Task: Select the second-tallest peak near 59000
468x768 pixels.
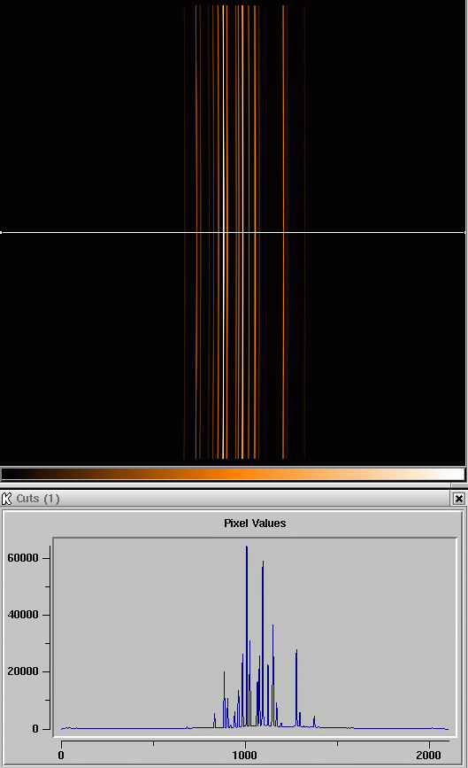Action: click(x=263, y=562)
